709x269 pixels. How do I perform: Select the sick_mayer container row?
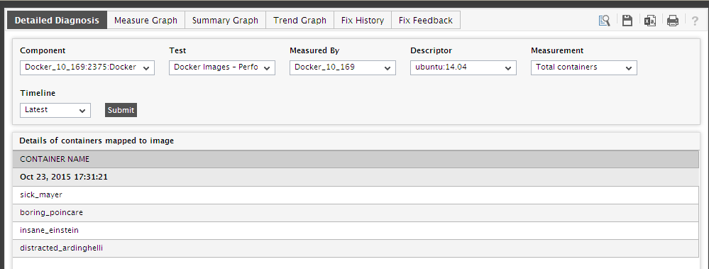point(356,195)
